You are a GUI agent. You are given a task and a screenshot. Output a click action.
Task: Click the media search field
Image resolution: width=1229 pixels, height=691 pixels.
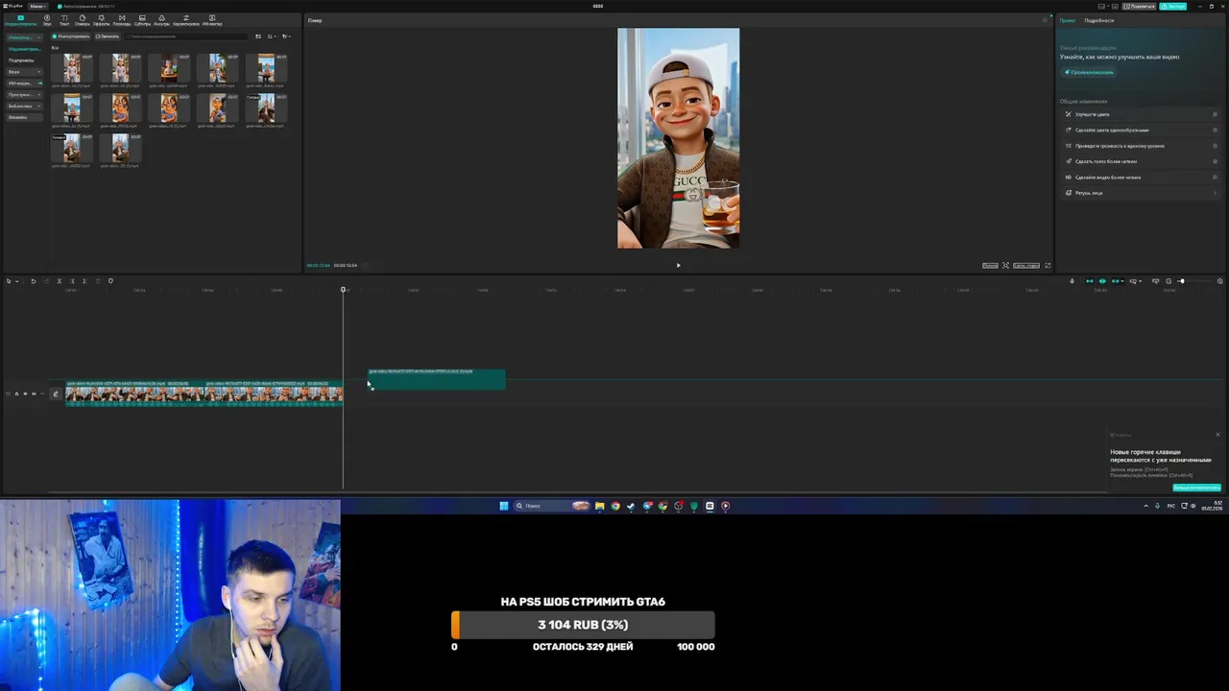[185, 36]
